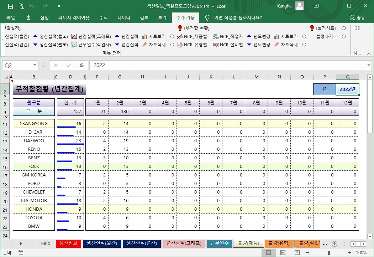The width and height of the screenshot is (374, 257).
Task: Click the Undo arrow icon
Action: (x=31, y=6)
